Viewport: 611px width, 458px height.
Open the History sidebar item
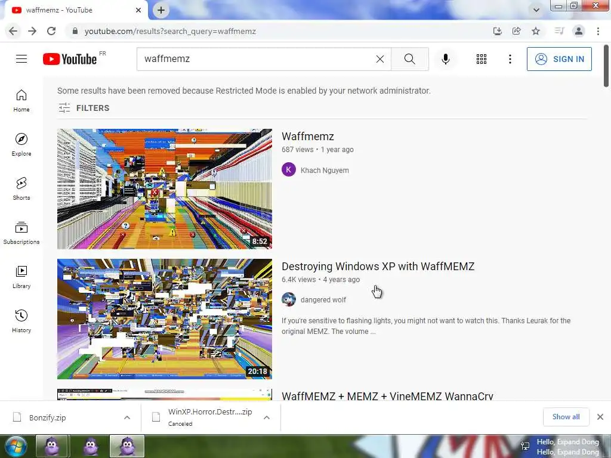(21, 321)
